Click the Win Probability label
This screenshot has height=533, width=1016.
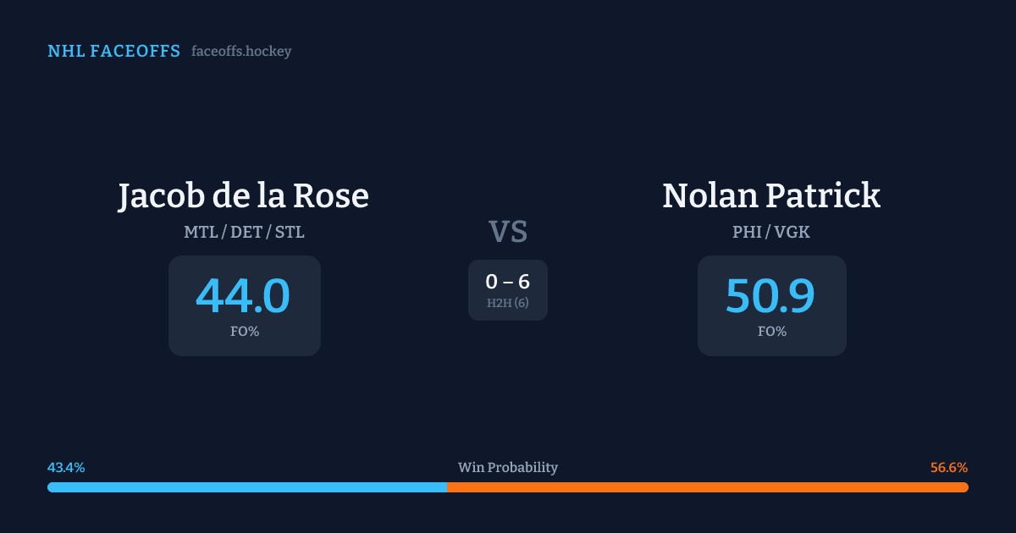(x=508, y=468)
